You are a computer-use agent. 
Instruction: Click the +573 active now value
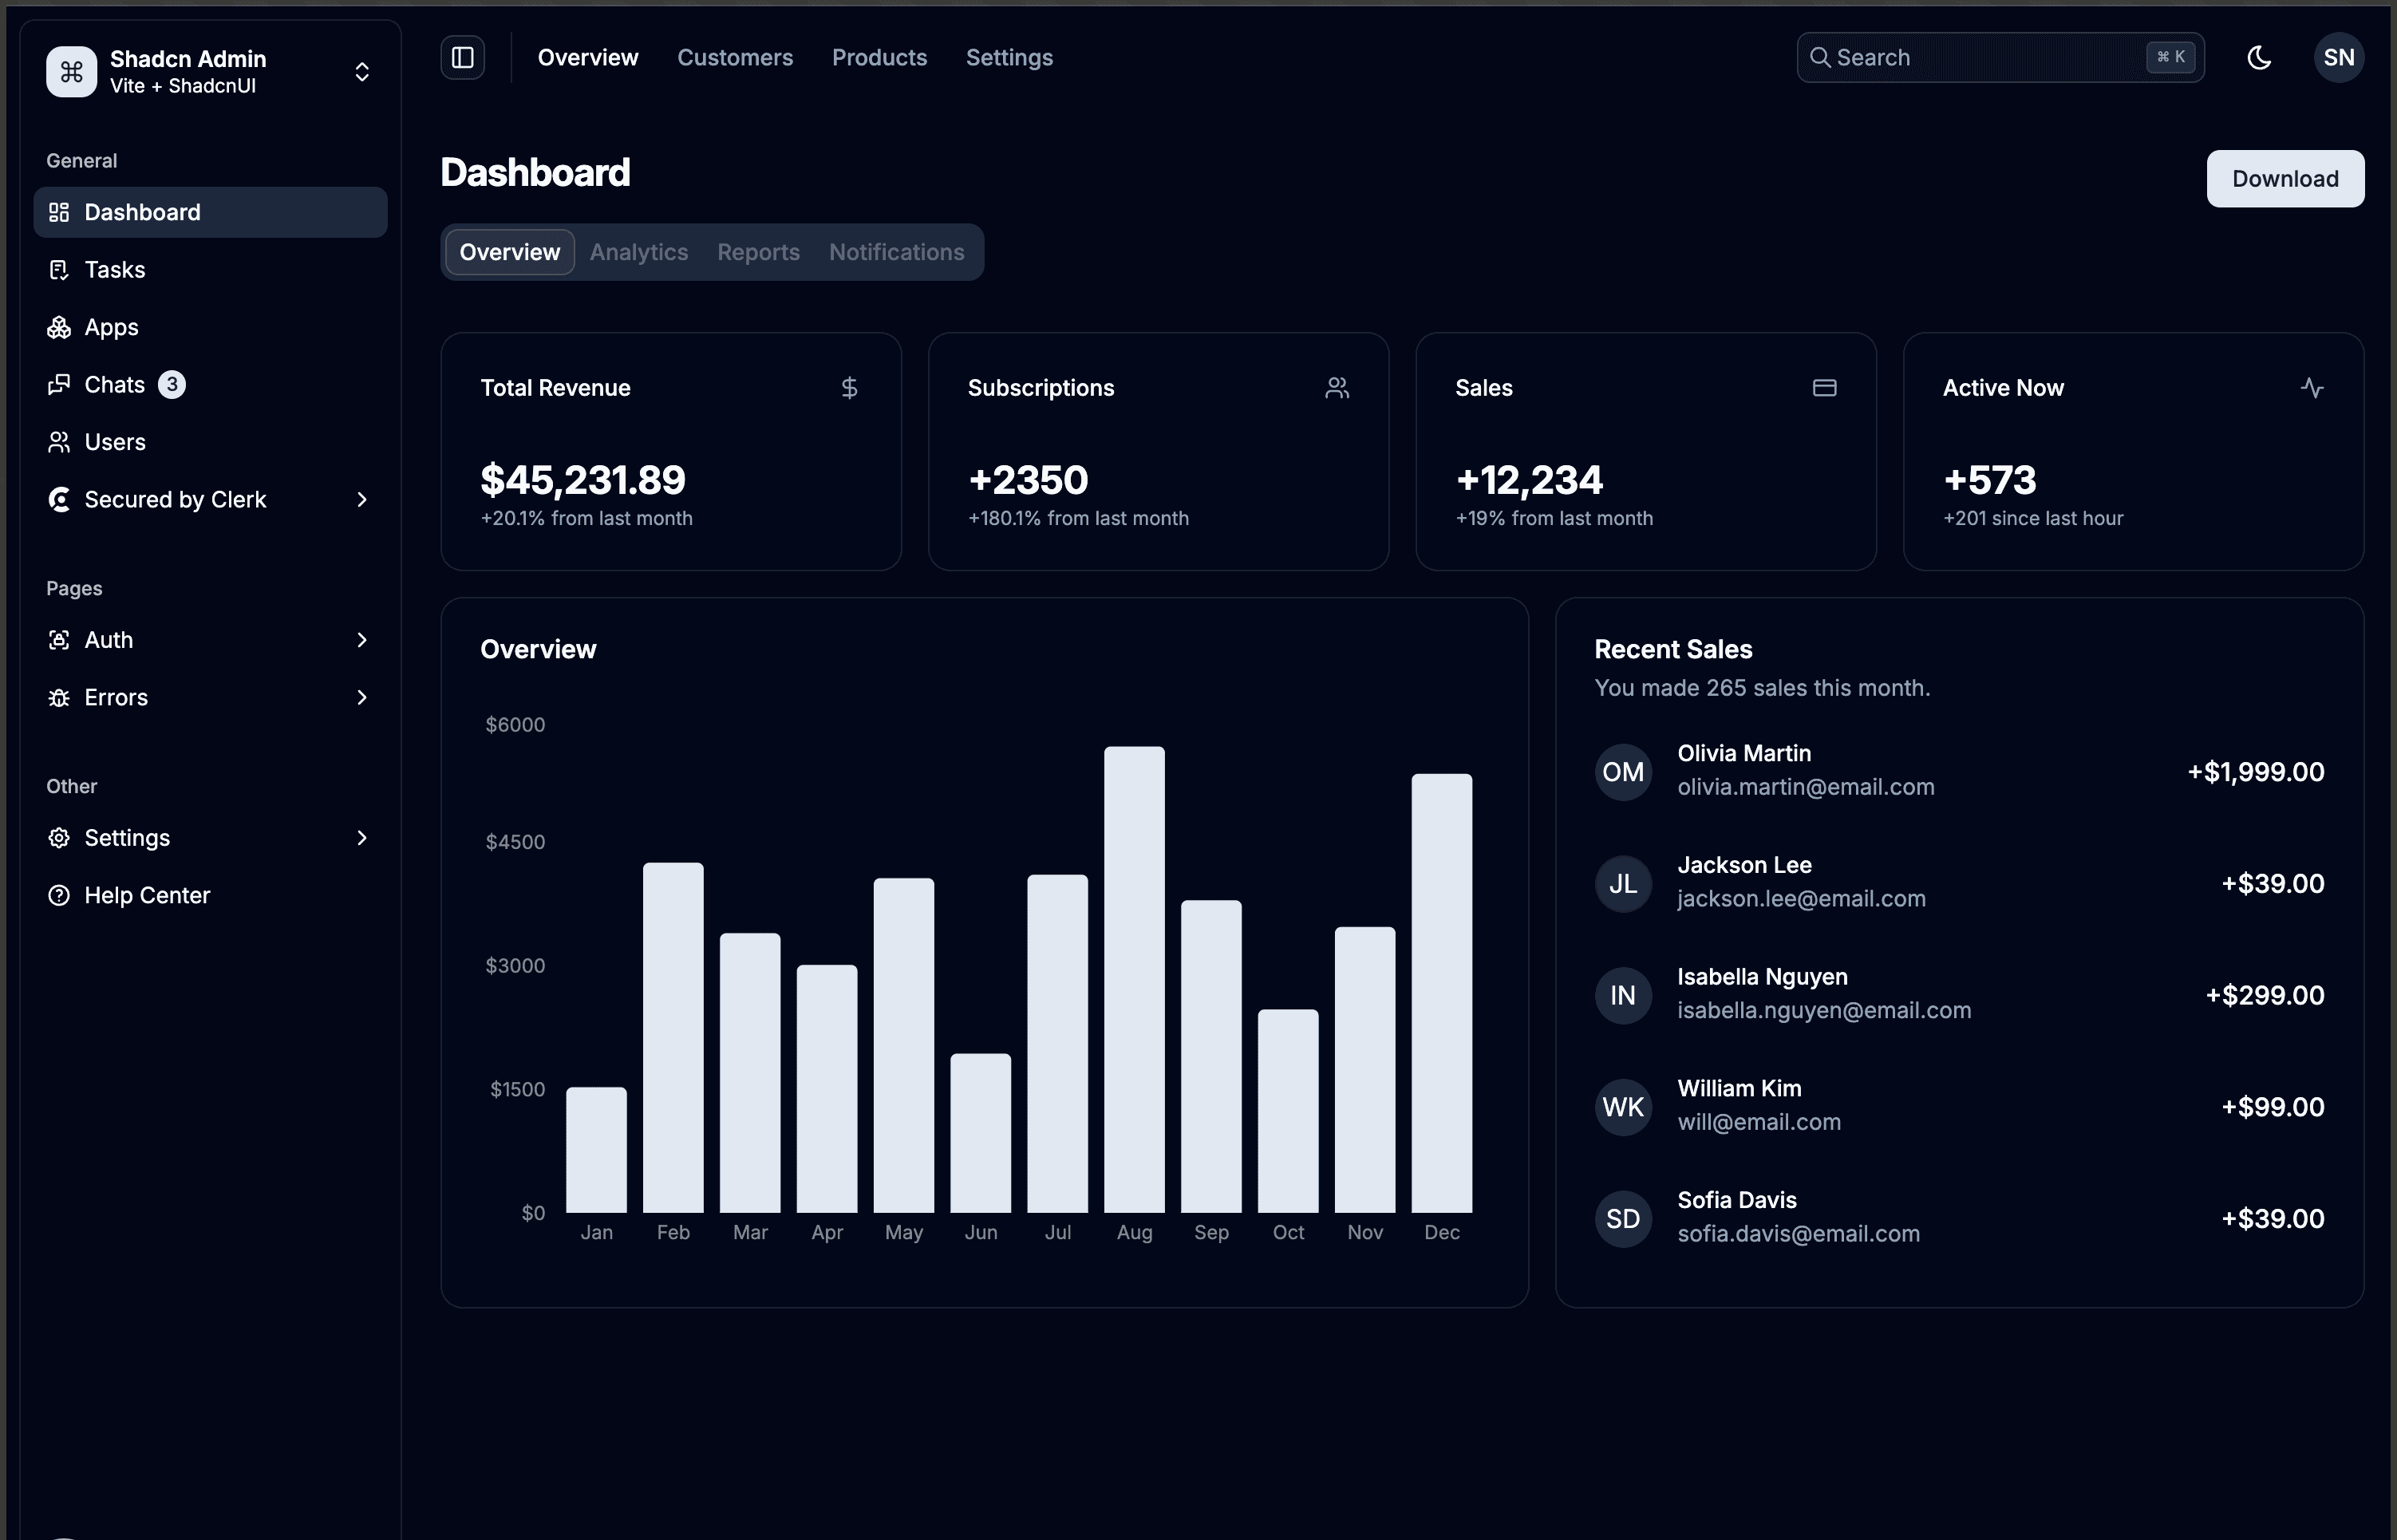[1989, 480]
